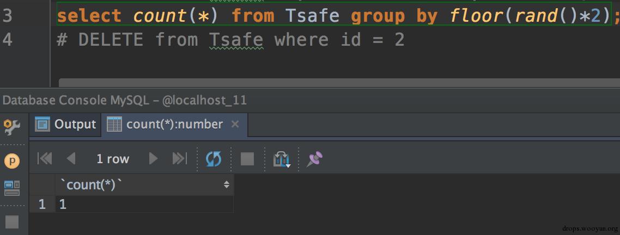The height and width of the screenshot is (235, 620).
Task: Reload the query results
Action: click(214, 159)
